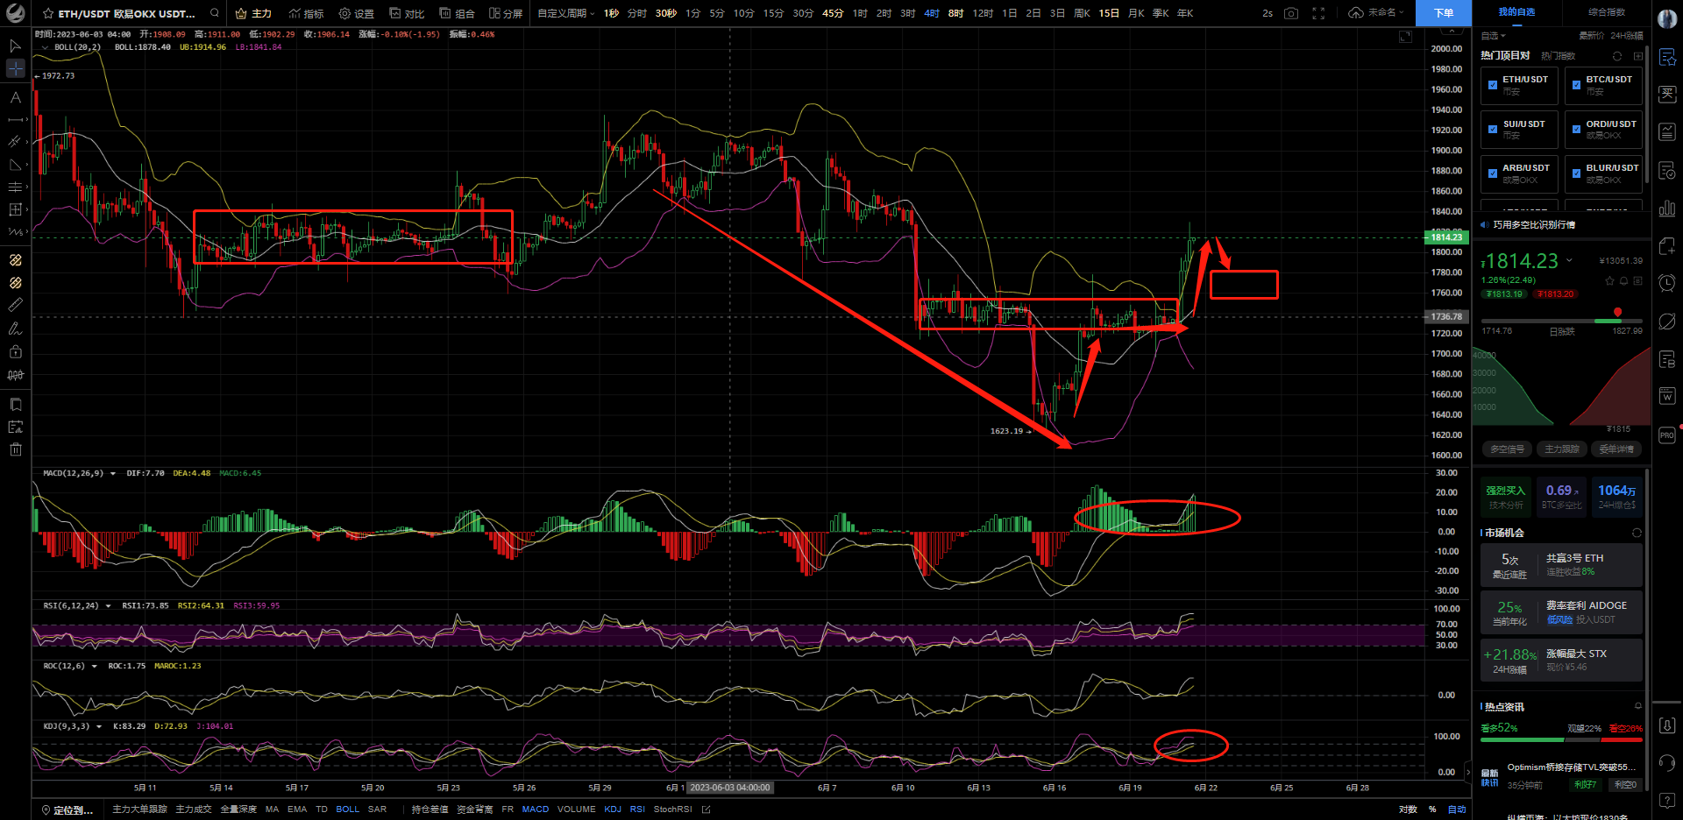
Task: Uncheck the ARB/USDT pair checkbox
Action: click(x=1493, y=173)
